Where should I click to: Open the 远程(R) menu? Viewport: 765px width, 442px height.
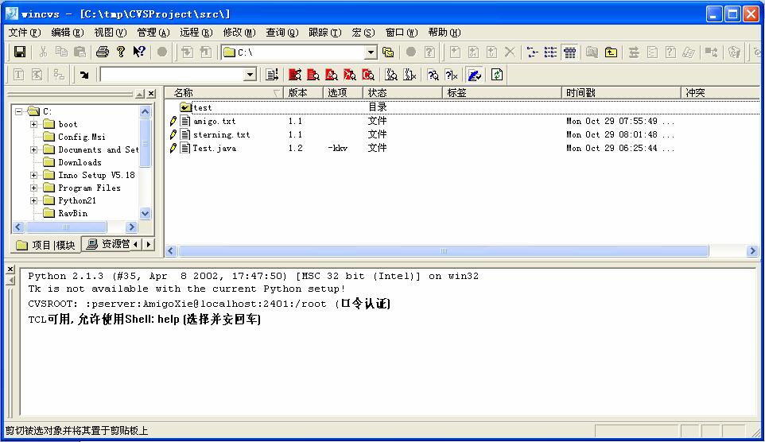pyautogui.click(x=196, y=33)
